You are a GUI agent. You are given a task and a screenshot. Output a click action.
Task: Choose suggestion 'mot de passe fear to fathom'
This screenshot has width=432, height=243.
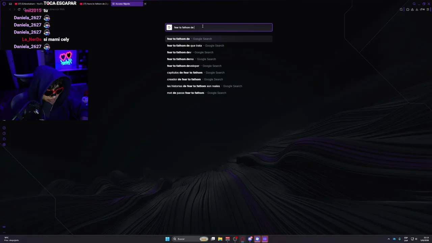(x=219, y=93)
